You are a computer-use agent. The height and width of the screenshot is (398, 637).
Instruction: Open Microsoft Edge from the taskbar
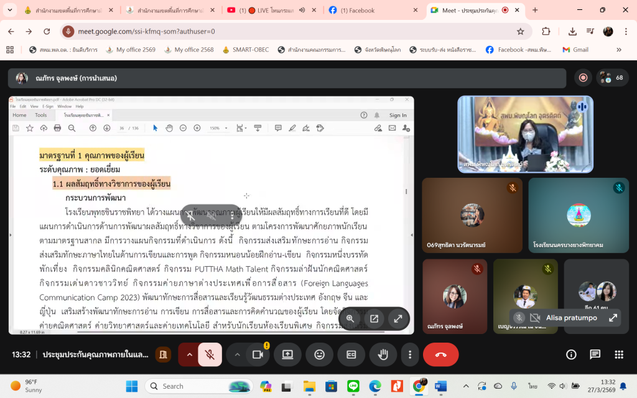(375, 386)
